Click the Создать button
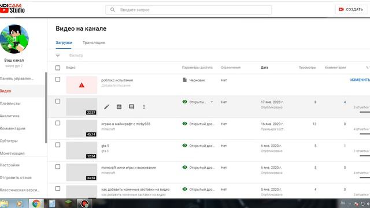This screenshot has height=208, width=370. (x=351, y=9)
